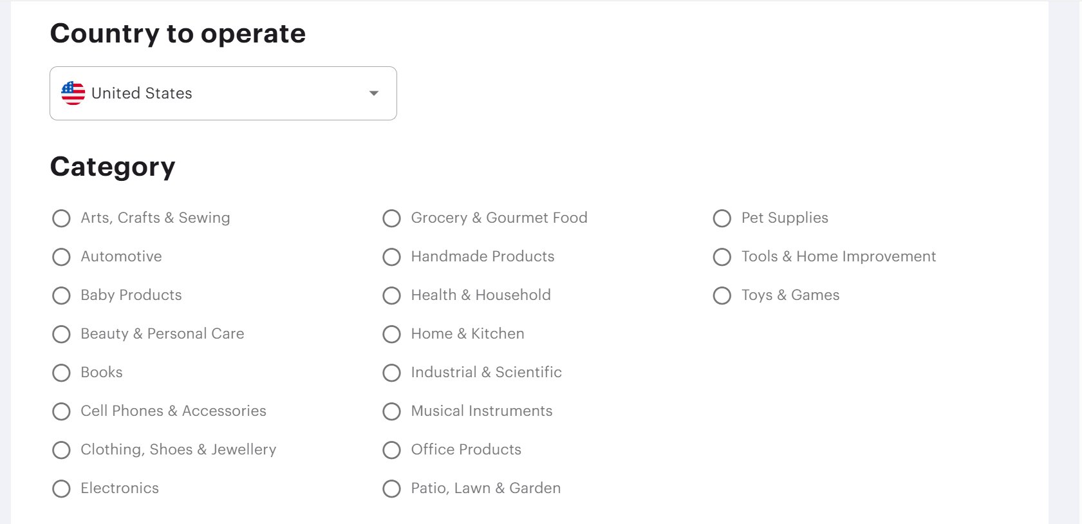Choose Cell Phones & Accessories
The height and width of the screenshot is (524, 1082).
pyautogui.click(x=61, y=411)
